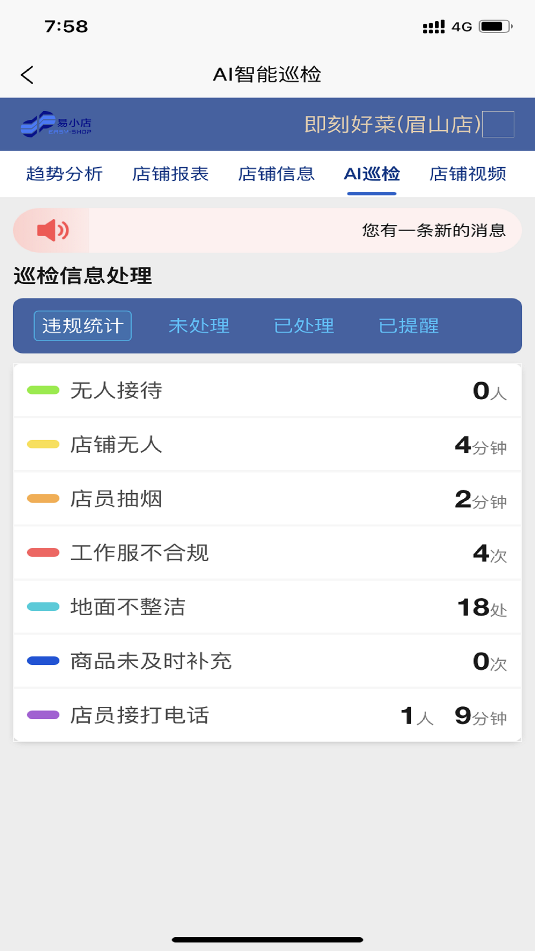
Task: Tap the purple marker for 店员接打电话
Action: [x=43, y=715]
